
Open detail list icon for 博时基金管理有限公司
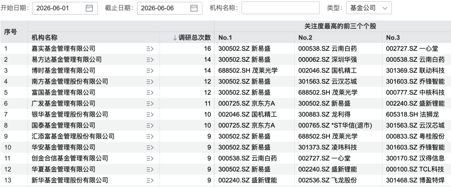click(x=150, y=71)
